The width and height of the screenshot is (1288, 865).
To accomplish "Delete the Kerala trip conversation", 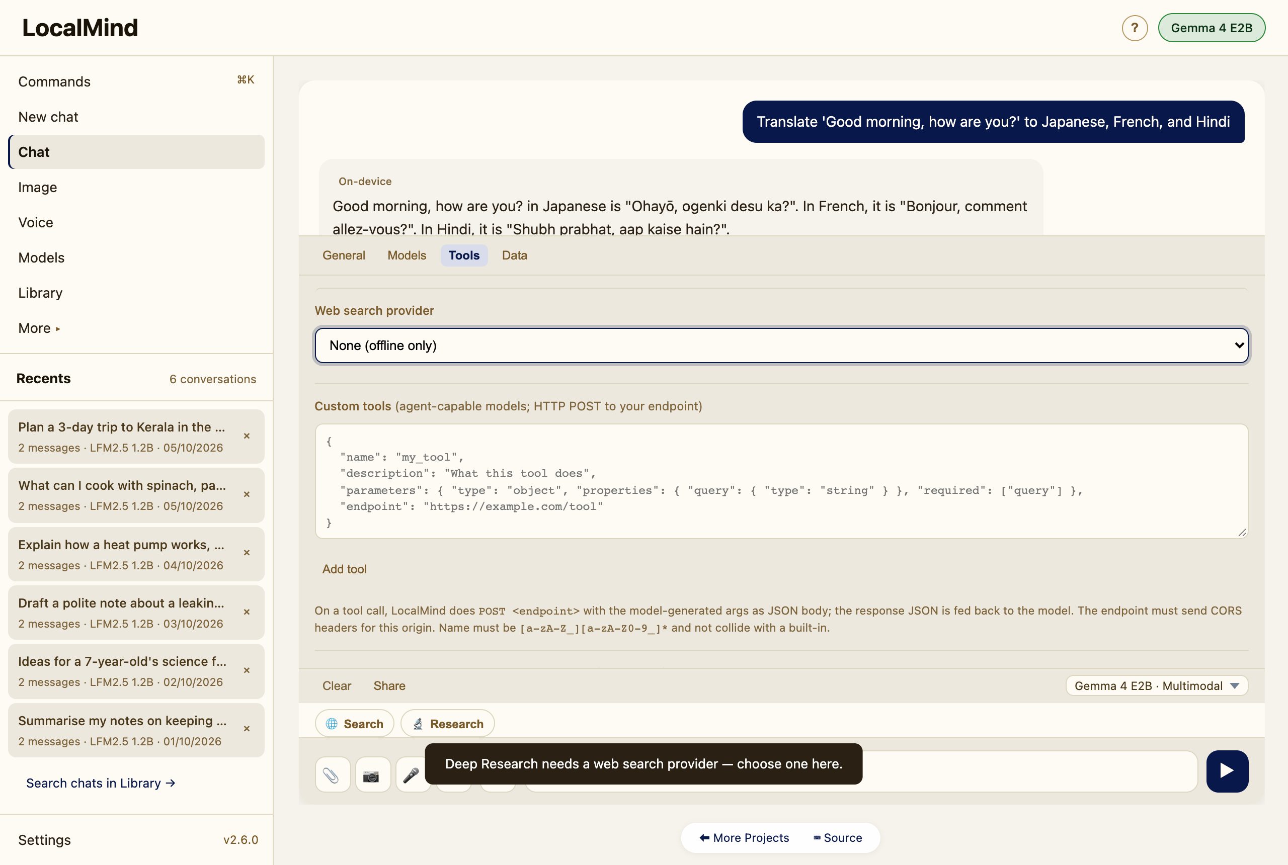I will point(247,436).
